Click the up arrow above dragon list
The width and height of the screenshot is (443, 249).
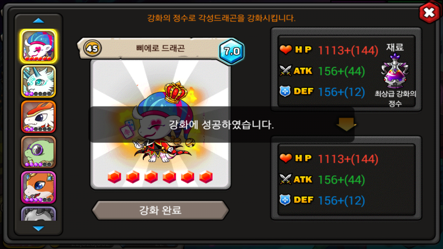38,21
